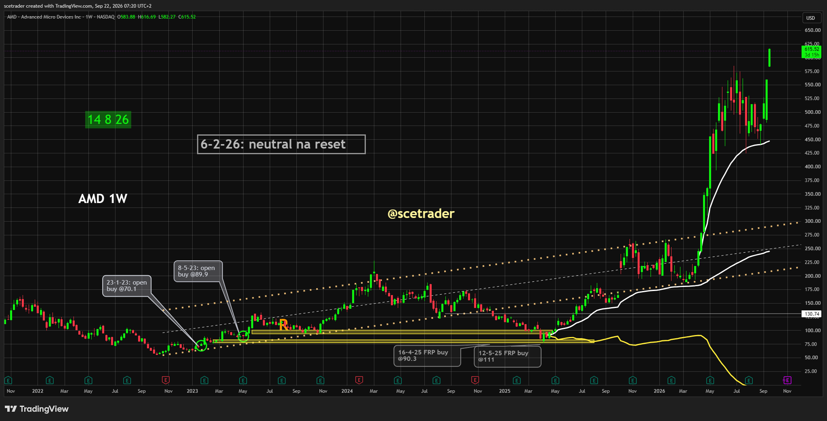827x421 pixels.
Task: Click the @scetrader text label
Action: tap(421, 214)
